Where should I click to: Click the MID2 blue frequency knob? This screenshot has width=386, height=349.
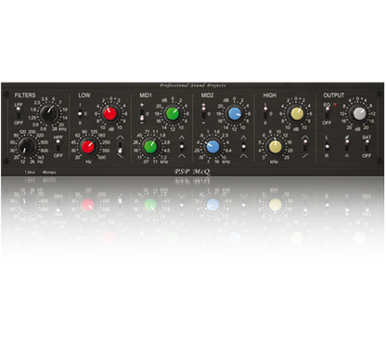(212, 147)
